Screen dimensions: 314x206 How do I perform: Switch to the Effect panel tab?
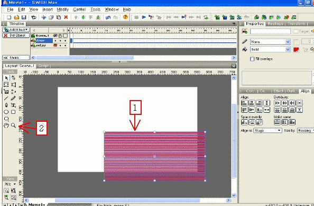coord(279,91)
